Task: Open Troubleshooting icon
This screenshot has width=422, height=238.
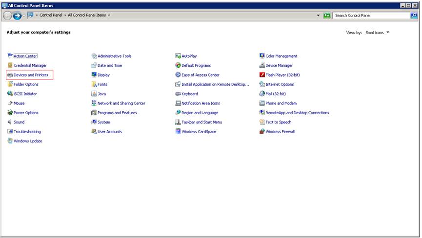Action: click(10, 131)
